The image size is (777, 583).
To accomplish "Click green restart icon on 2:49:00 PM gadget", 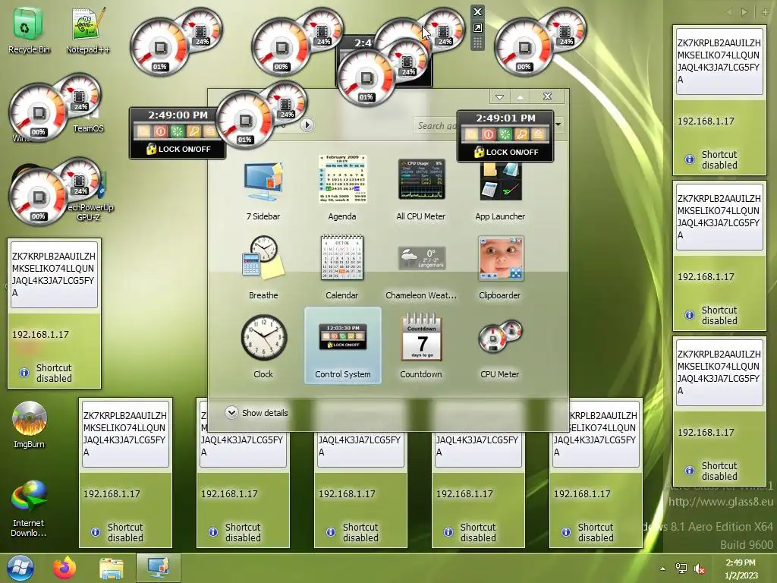I will (x=177, y=131).
